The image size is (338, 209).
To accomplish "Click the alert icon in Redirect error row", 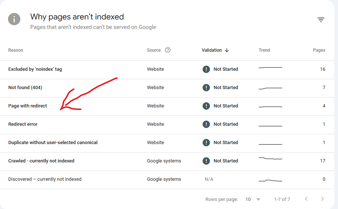I will pos(206,124).
